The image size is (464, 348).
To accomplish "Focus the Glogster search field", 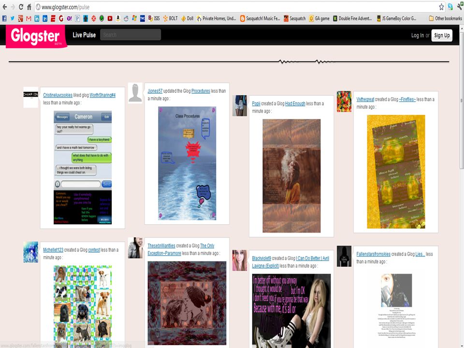I will coord(130,35).
